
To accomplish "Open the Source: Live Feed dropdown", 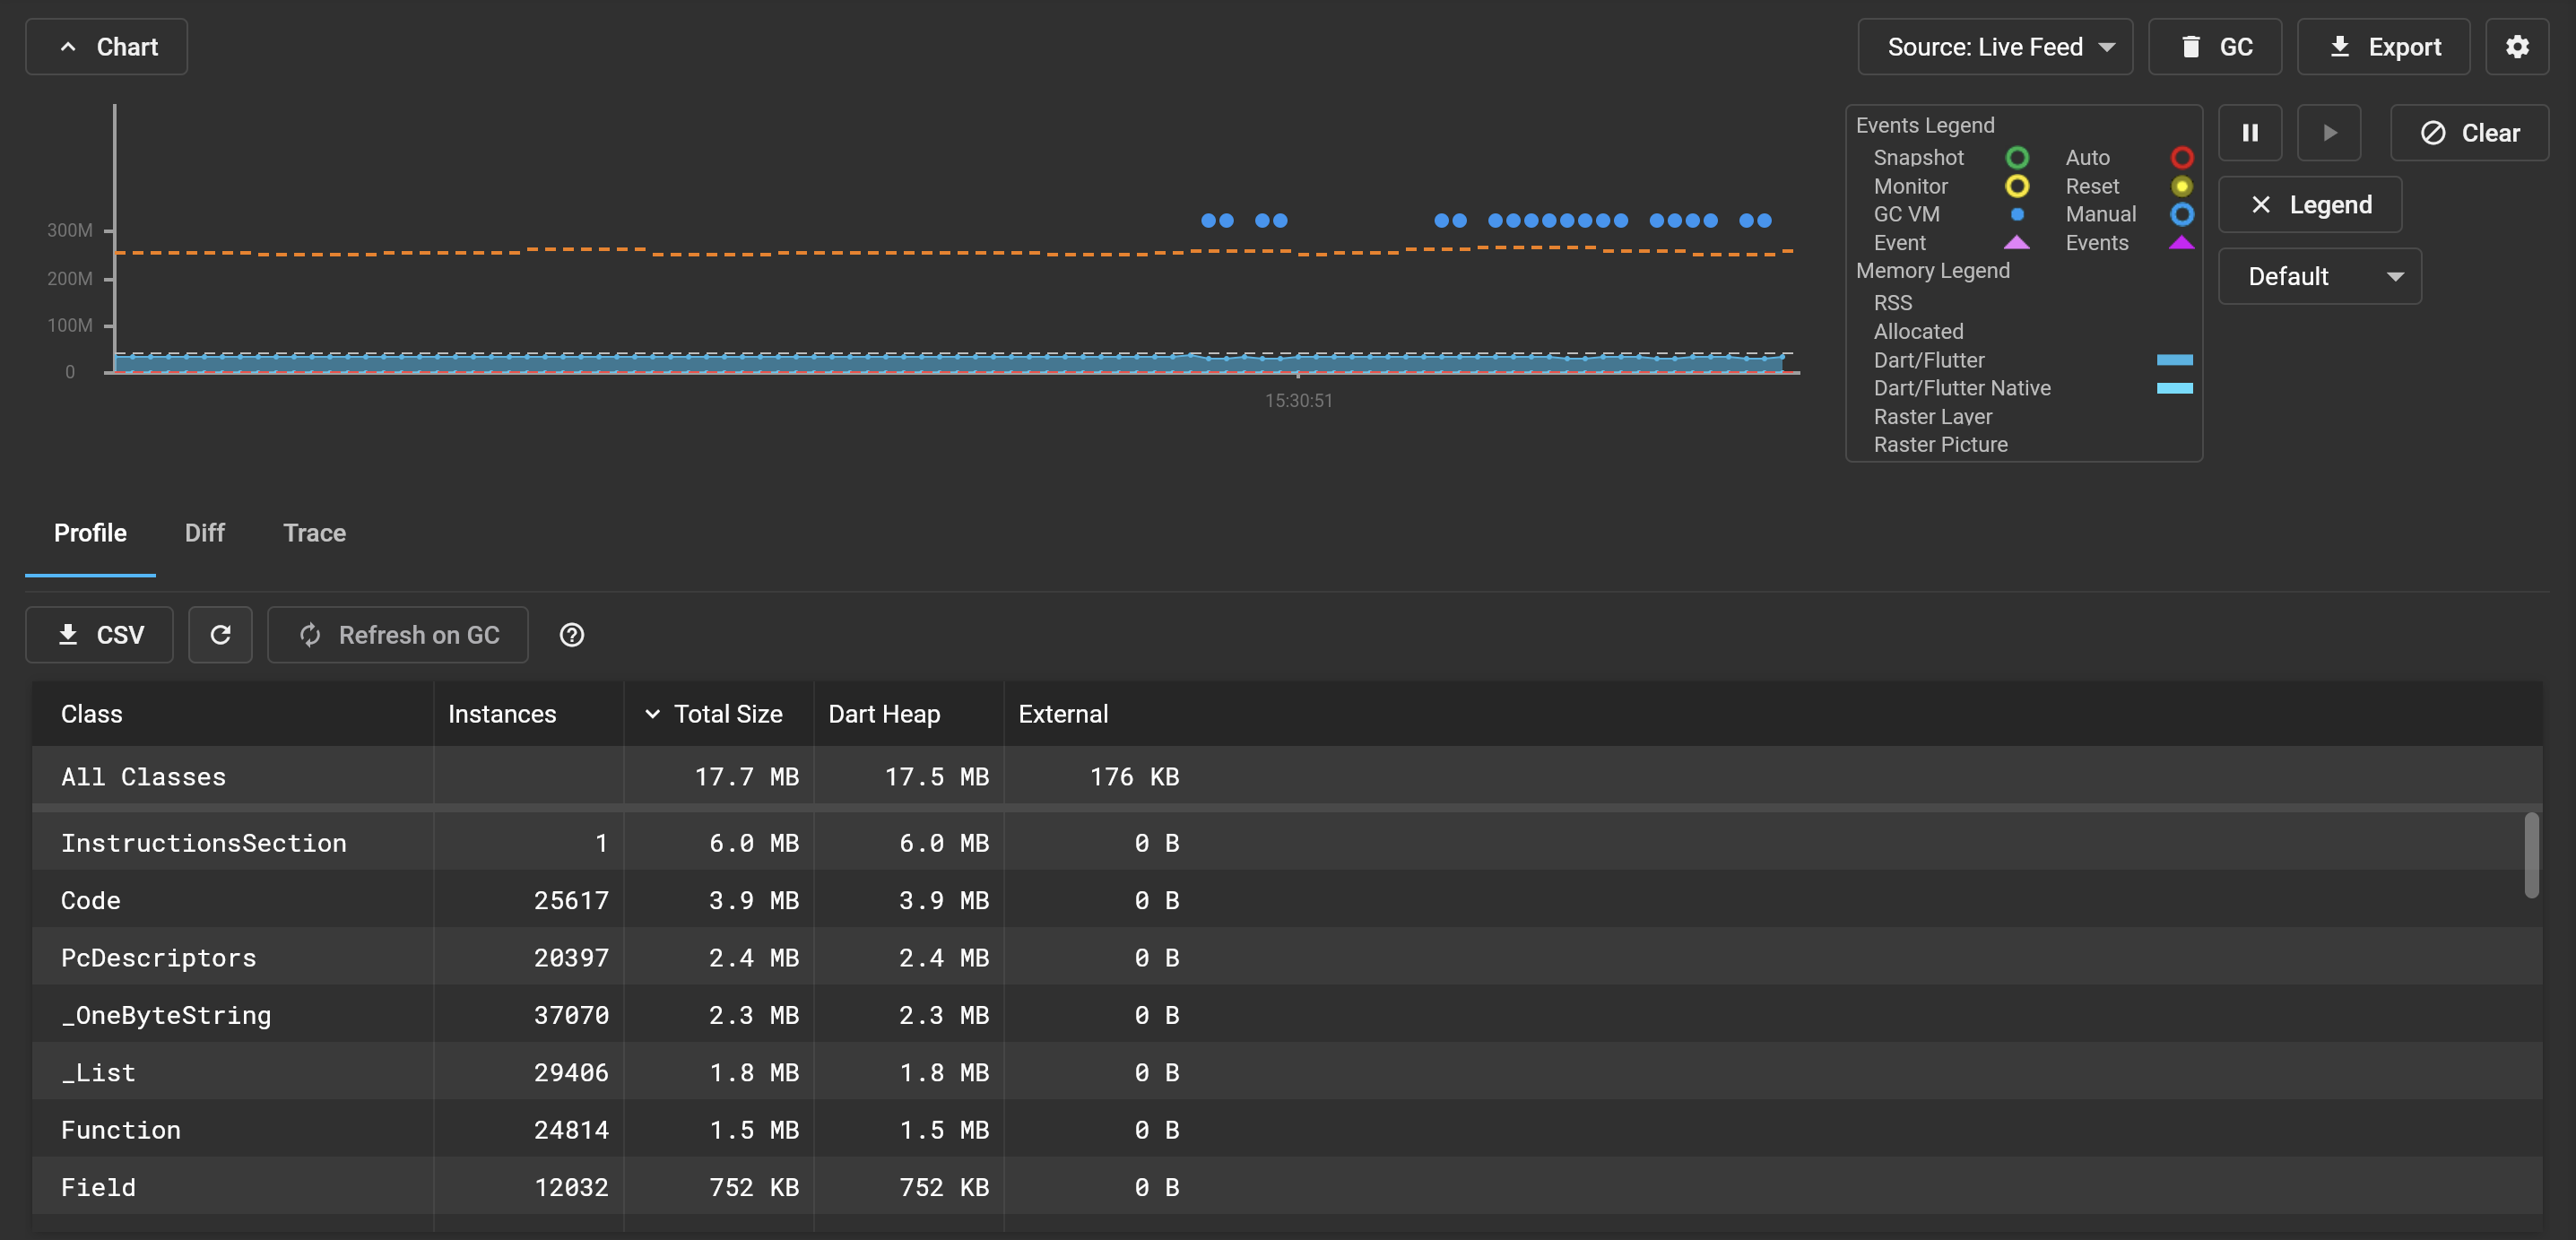I will pos(1994,47).
